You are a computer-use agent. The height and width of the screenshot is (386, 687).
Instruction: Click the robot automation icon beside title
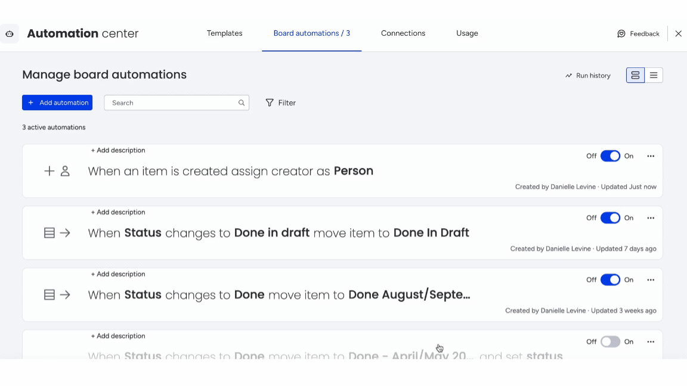click(x=9, y=34)
